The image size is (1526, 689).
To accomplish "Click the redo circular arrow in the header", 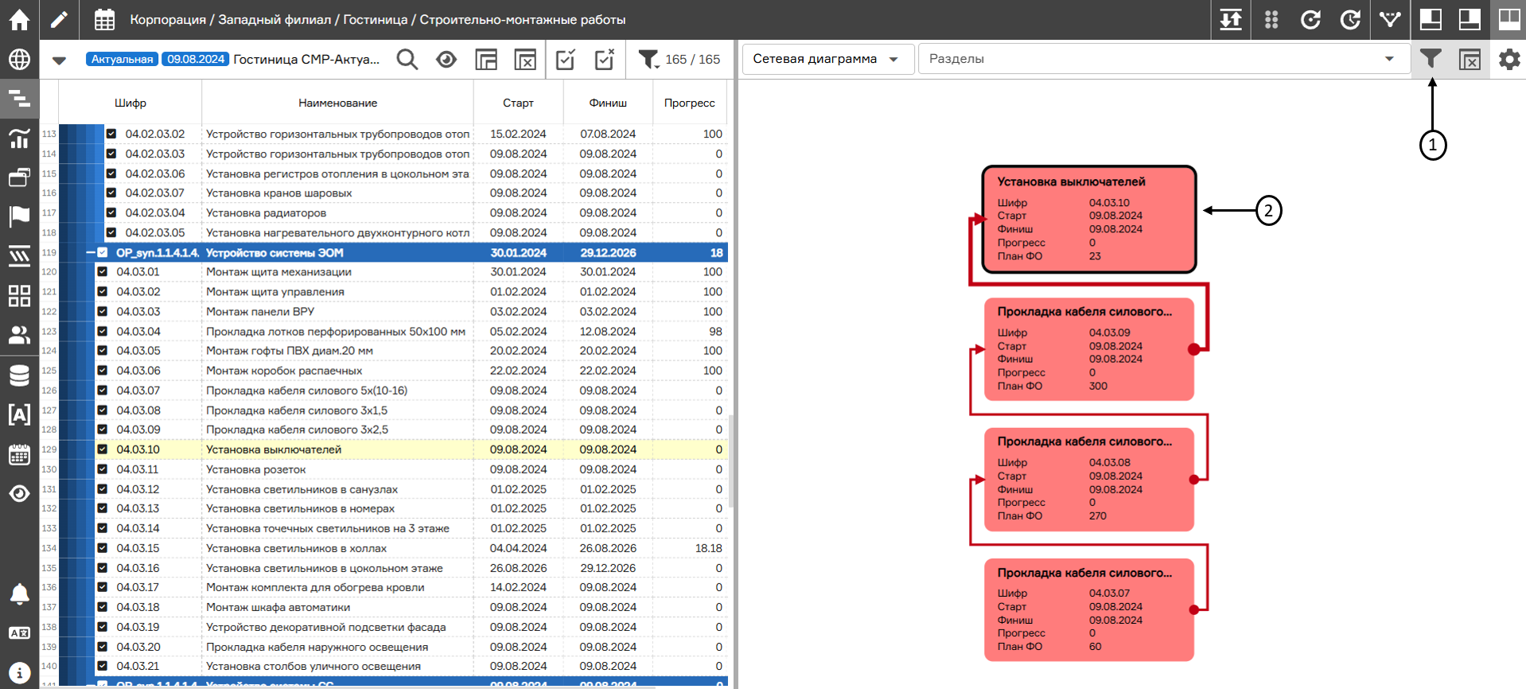I will (1350, 19).
